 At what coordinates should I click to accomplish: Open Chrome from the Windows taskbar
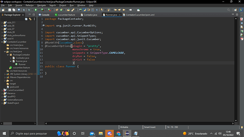[118, 133]
